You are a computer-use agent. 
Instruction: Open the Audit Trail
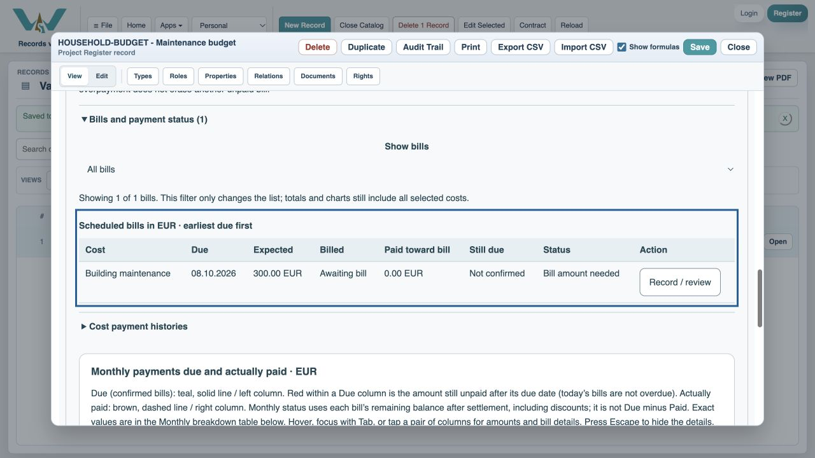[423, 47]
